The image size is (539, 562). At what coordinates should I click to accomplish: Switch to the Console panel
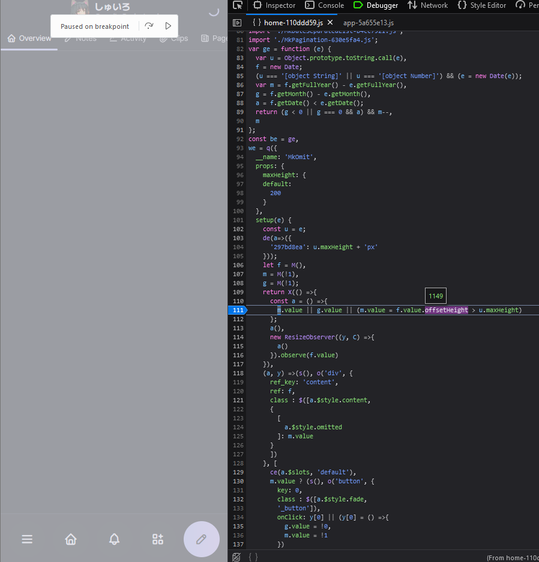pos(324,5)
